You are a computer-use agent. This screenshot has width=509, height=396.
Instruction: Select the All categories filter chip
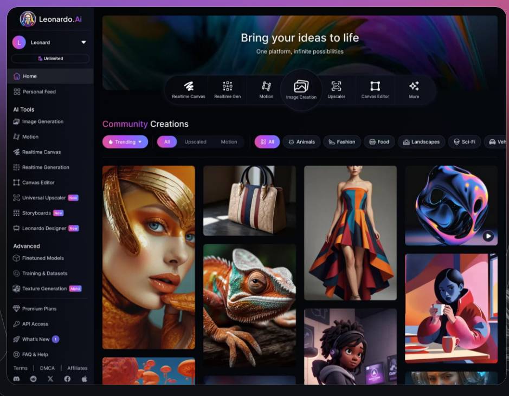click(x=267, y=142)
